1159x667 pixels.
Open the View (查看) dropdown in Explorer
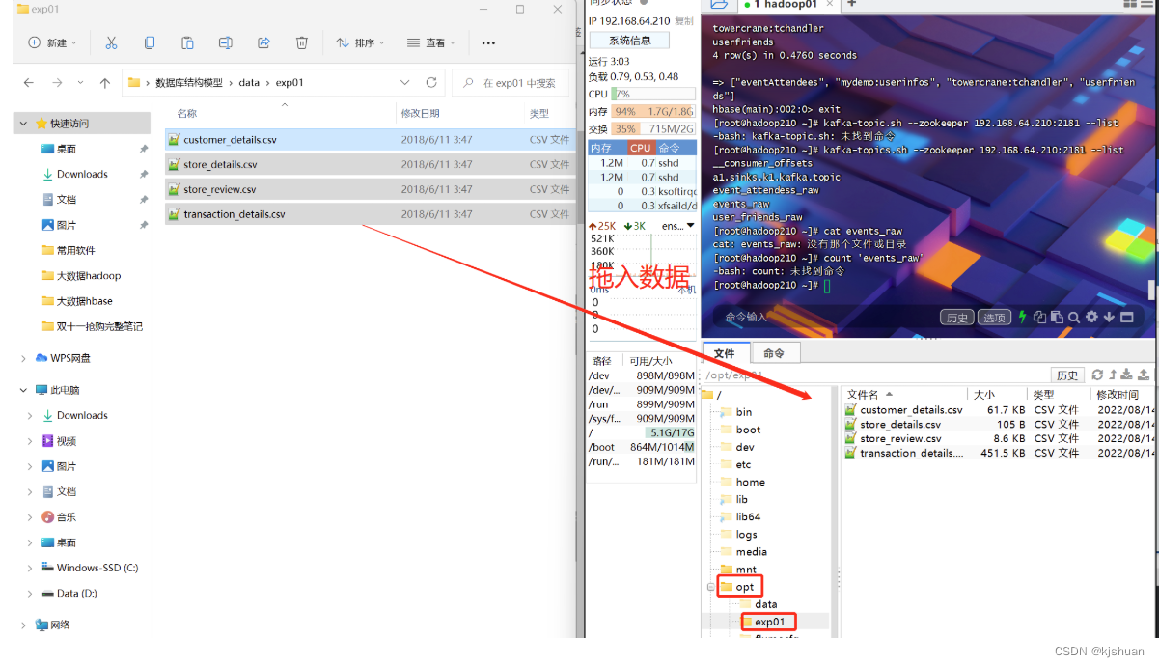pos(430,42)
